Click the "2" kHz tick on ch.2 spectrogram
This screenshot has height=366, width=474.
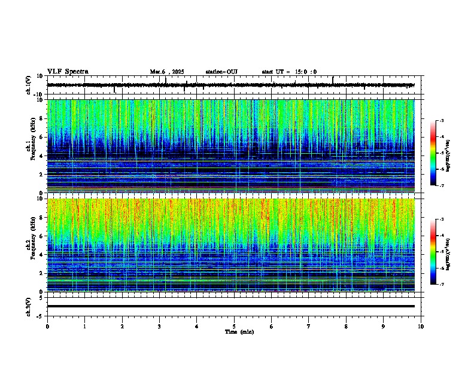click(x=42, y=273)
